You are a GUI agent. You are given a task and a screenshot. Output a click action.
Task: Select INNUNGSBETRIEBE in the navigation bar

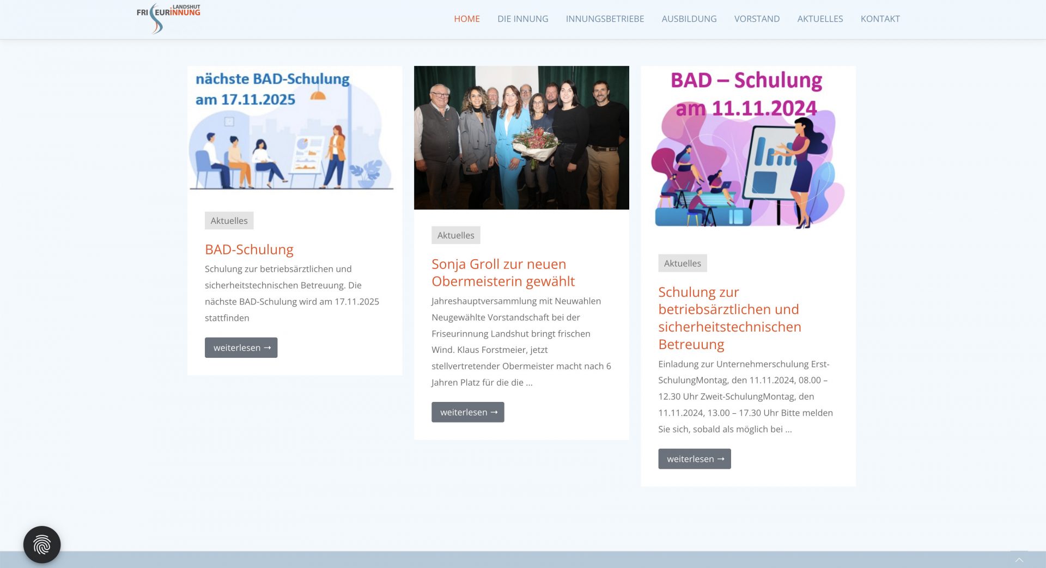(x=605, y=19)
